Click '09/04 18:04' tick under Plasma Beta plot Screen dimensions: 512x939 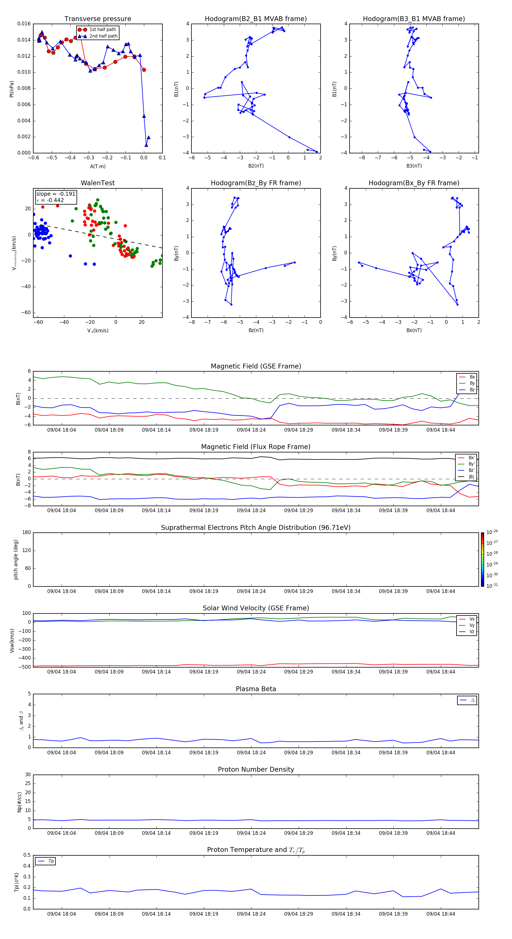62,753
